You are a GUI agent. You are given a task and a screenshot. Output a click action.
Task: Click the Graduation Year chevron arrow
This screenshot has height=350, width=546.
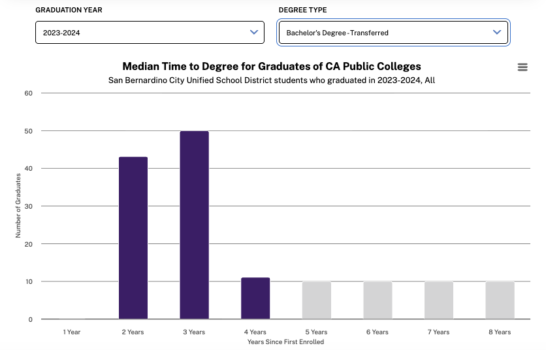(x=254, y=32)
